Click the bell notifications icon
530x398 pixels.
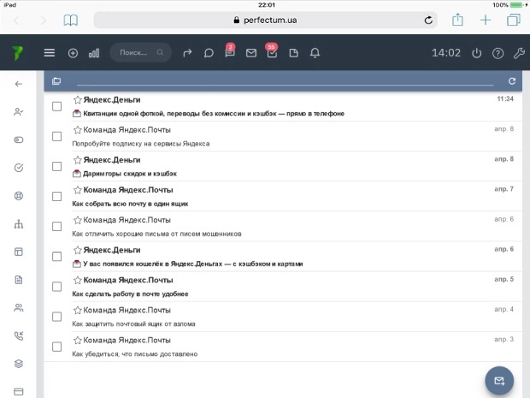(x=315, y=53)
